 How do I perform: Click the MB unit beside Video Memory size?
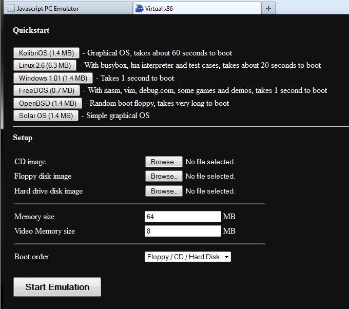[x=229, y=231]
